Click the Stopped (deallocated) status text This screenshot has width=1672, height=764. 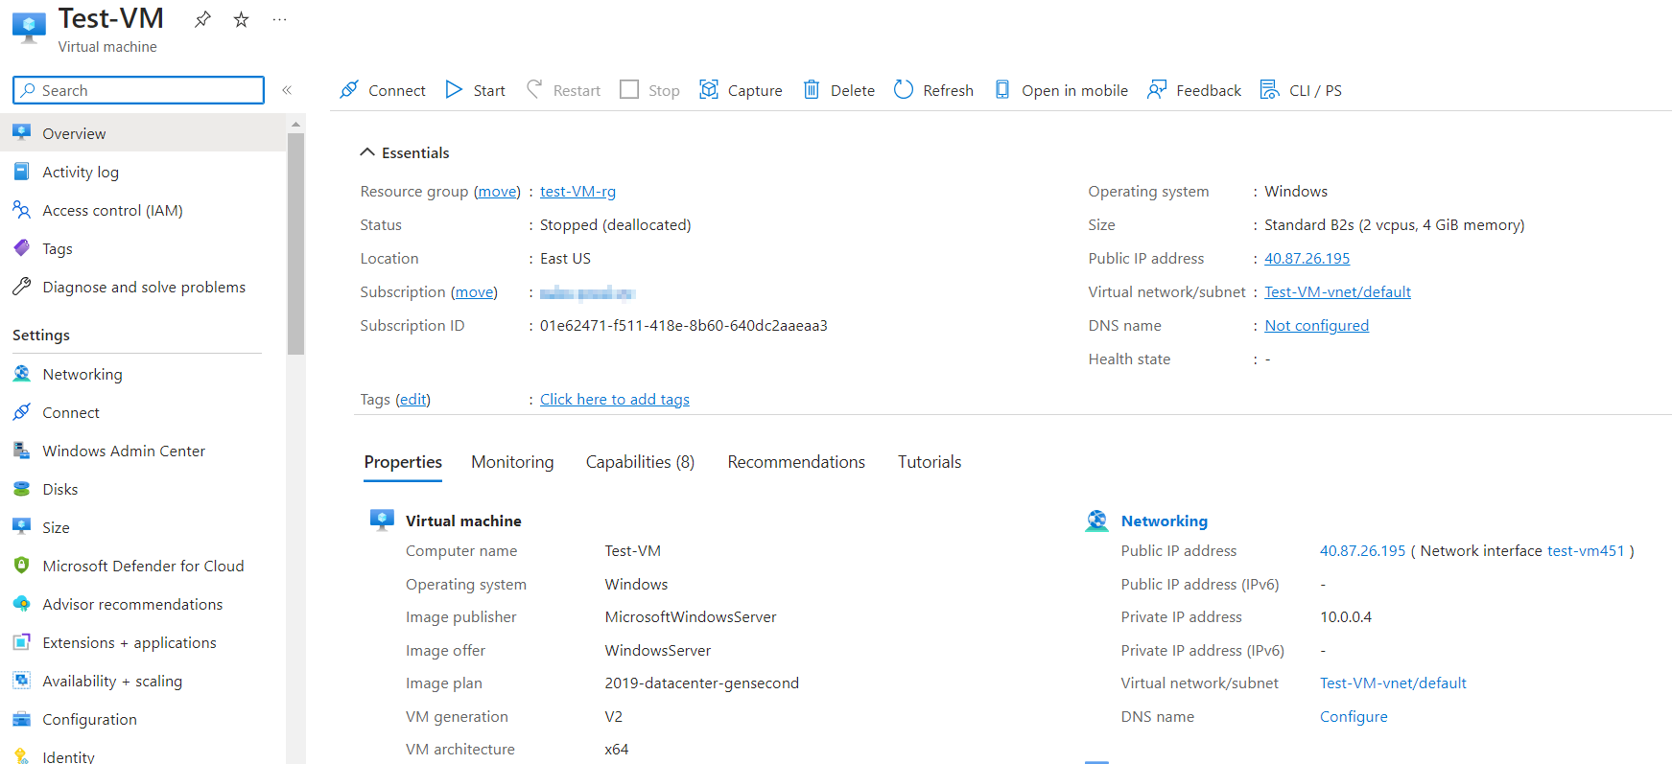[x=615, y=225]
